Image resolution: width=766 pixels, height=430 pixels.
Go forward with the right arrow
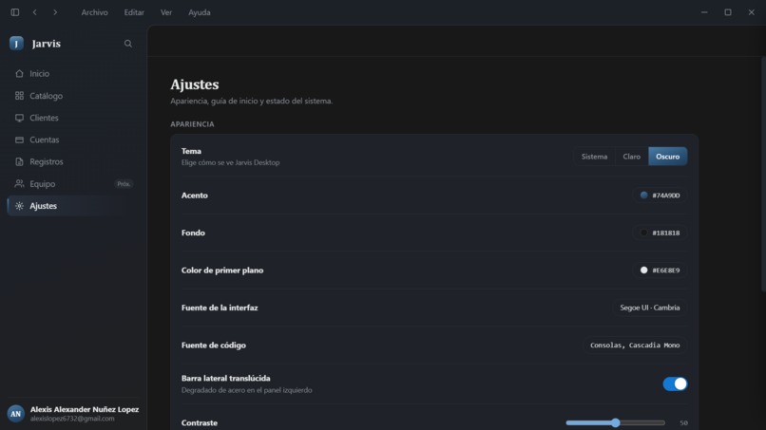(x=55, y=12)
